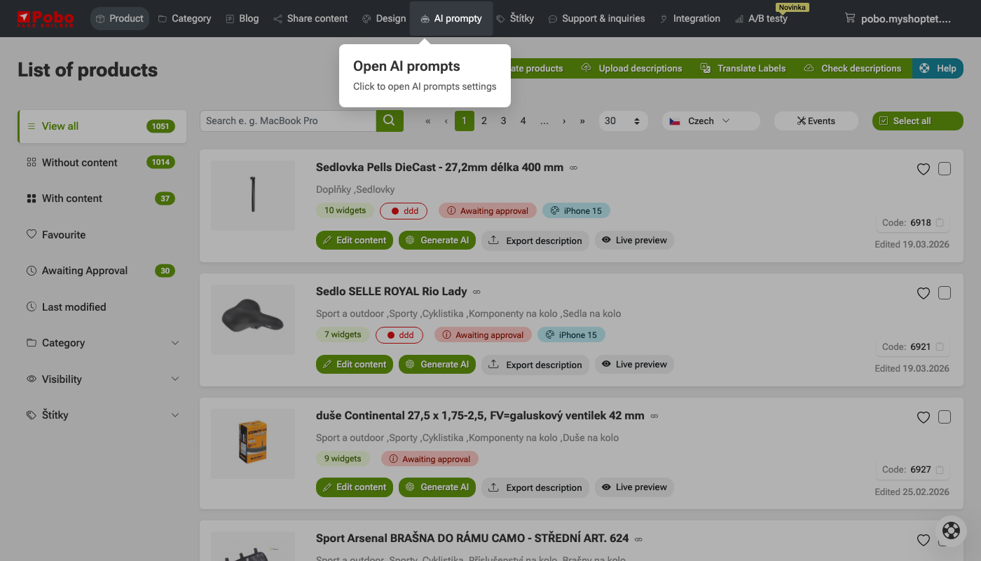Screen dimensions: 981x561
Task: Open the Product menu
Action: coord(119,18)
